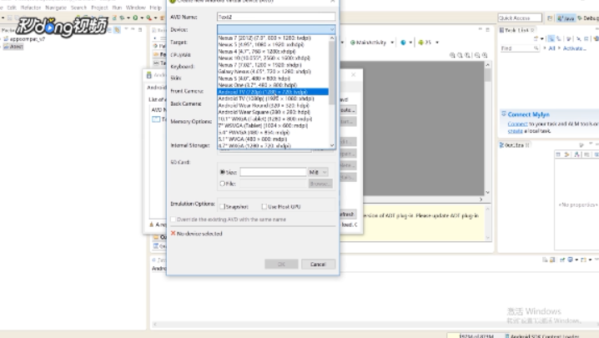Click the first zoom icon above the canvas
599x338 pixels.
(452, 55)
